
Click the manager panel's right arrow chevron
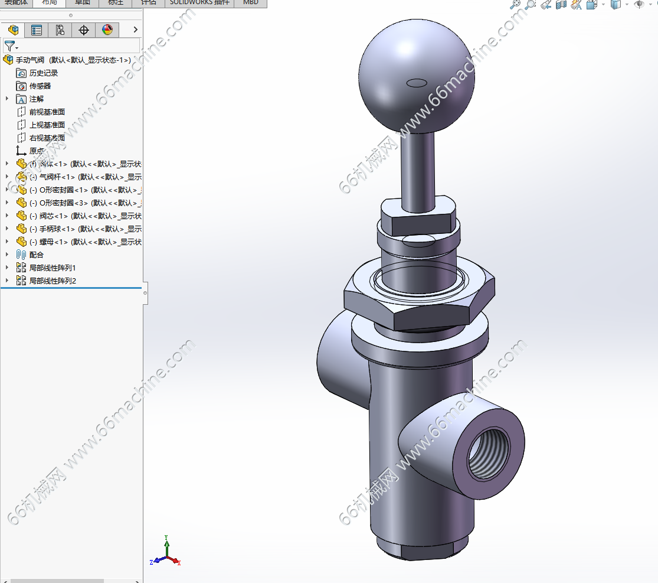[x=136, y=30]
